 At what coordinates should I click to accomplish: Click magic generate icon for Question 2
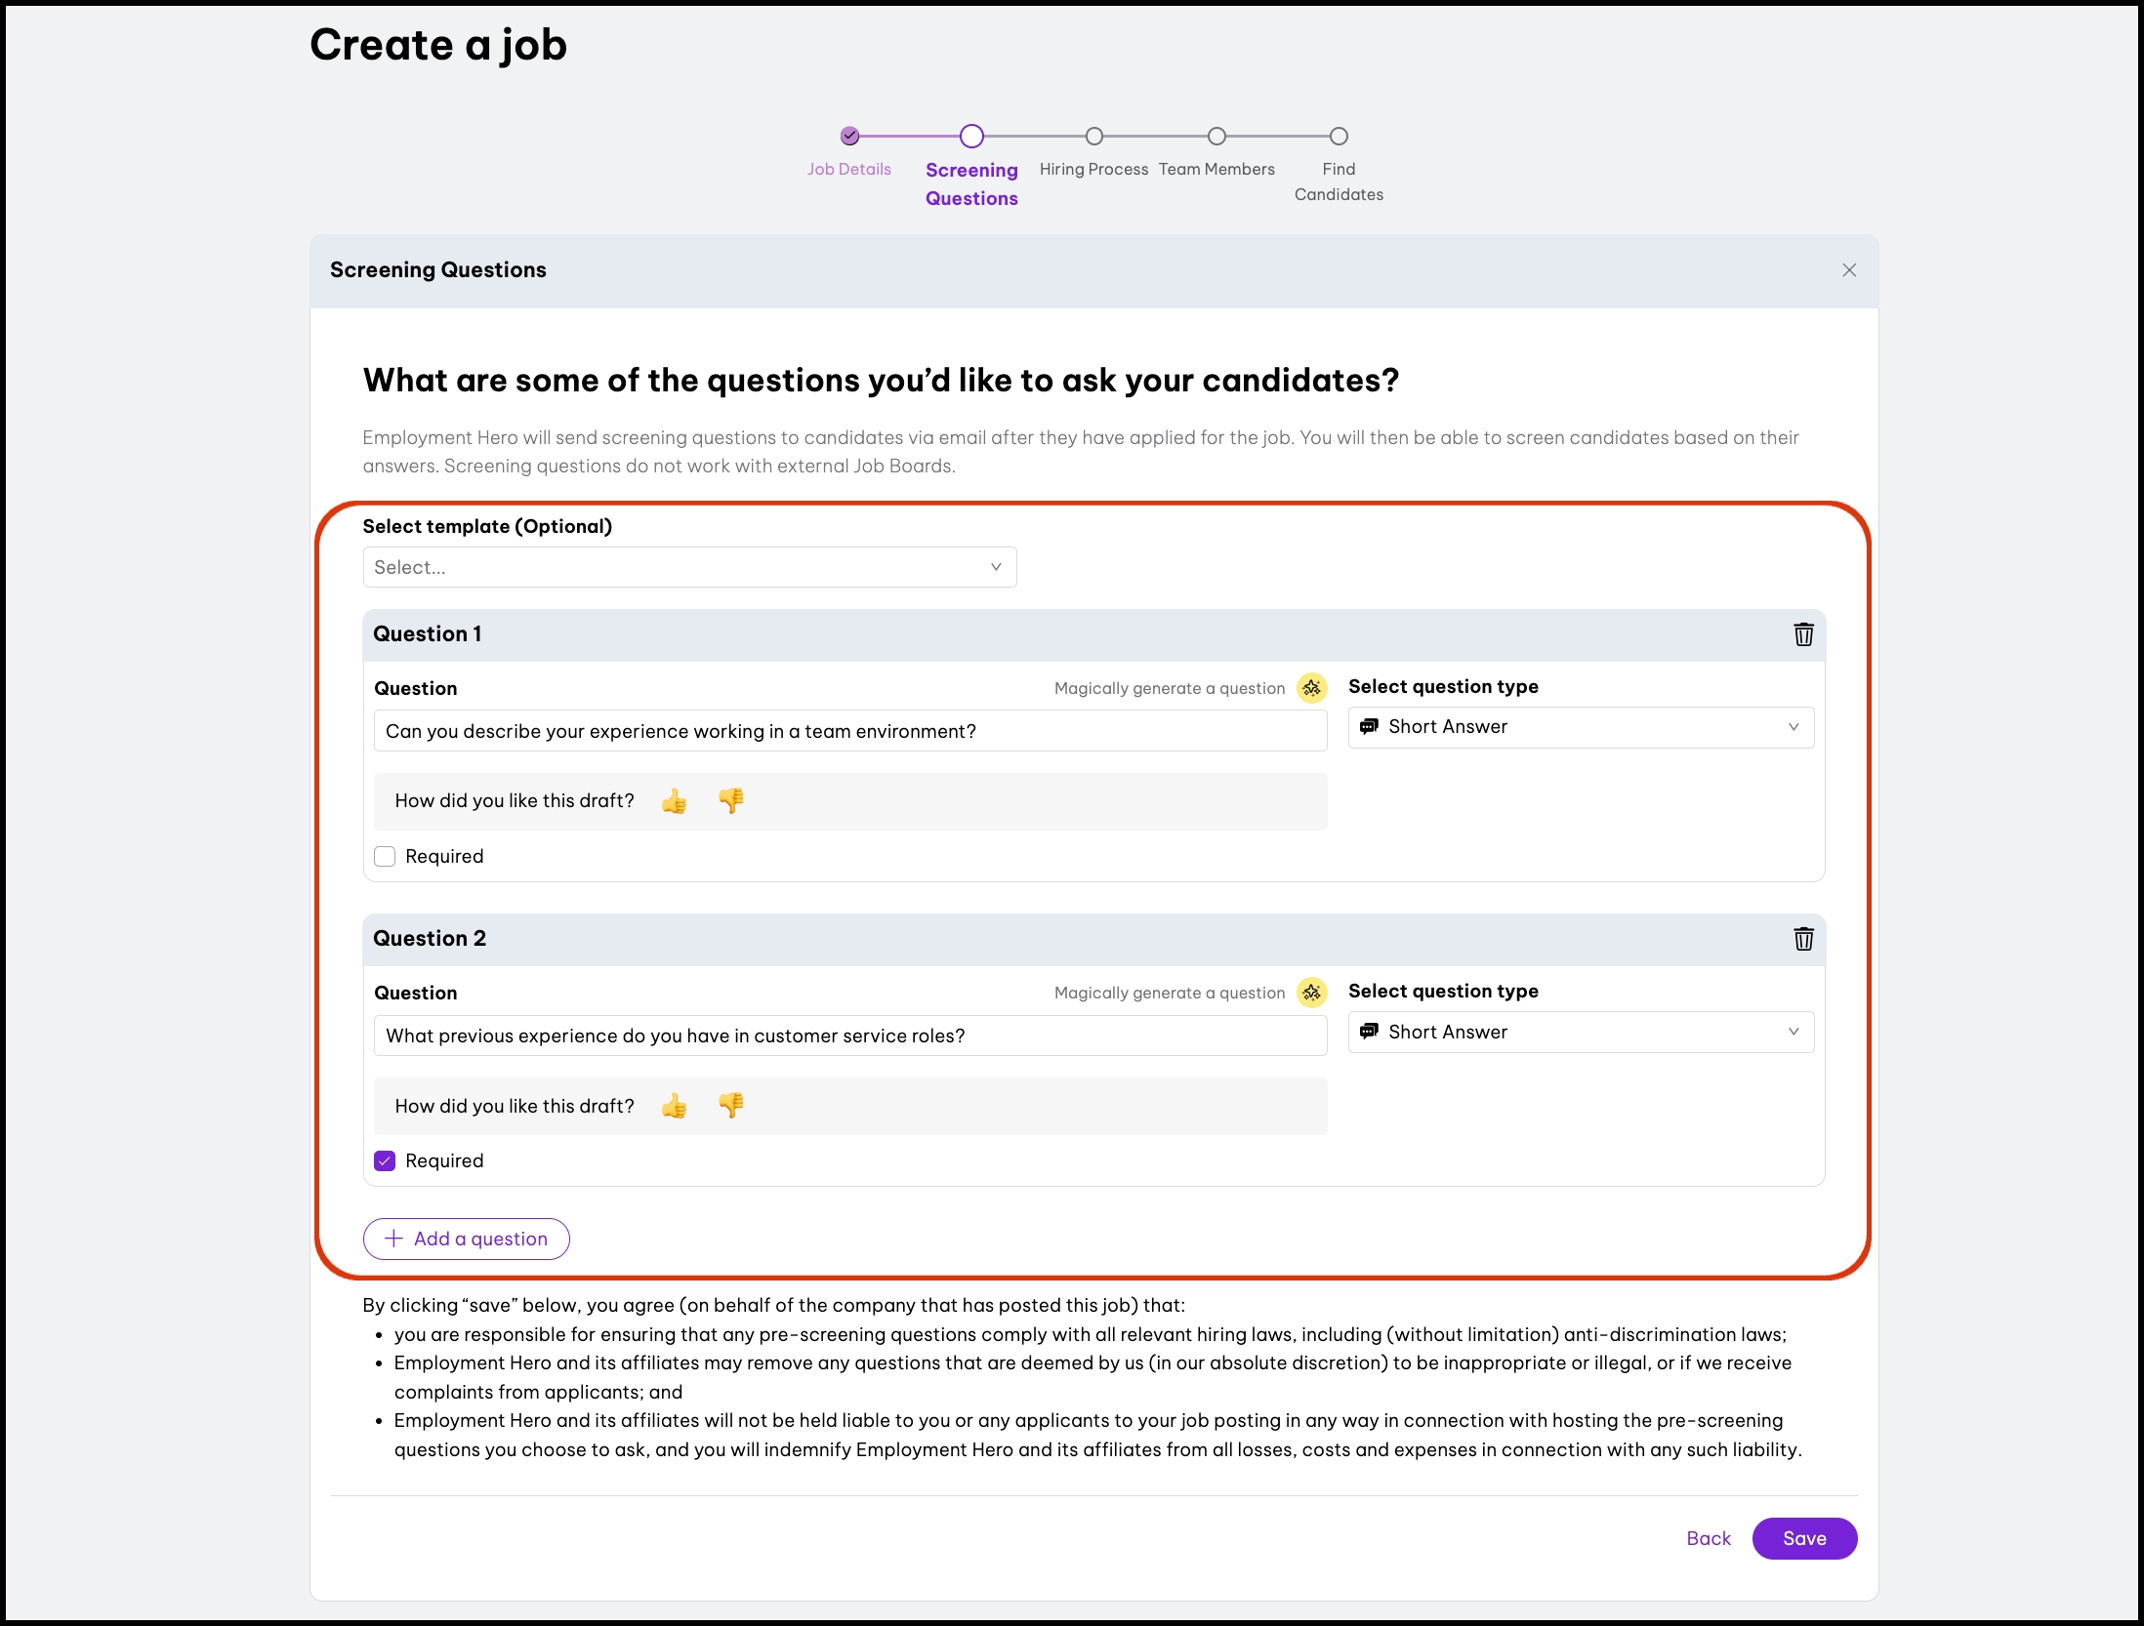[x=1312, y=993]
